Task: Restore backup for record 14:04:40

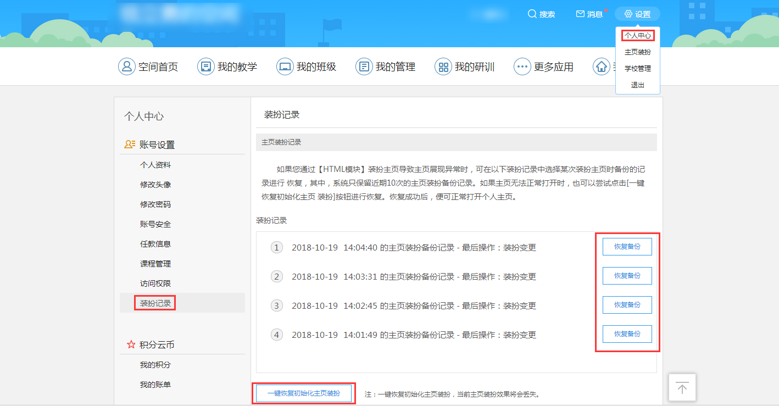Action: 627,247
